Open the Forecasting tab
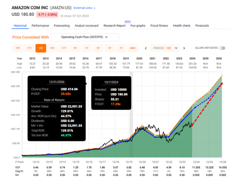This screenshot has width=245, height=179. pyautogui.click(x=62, y=26)
